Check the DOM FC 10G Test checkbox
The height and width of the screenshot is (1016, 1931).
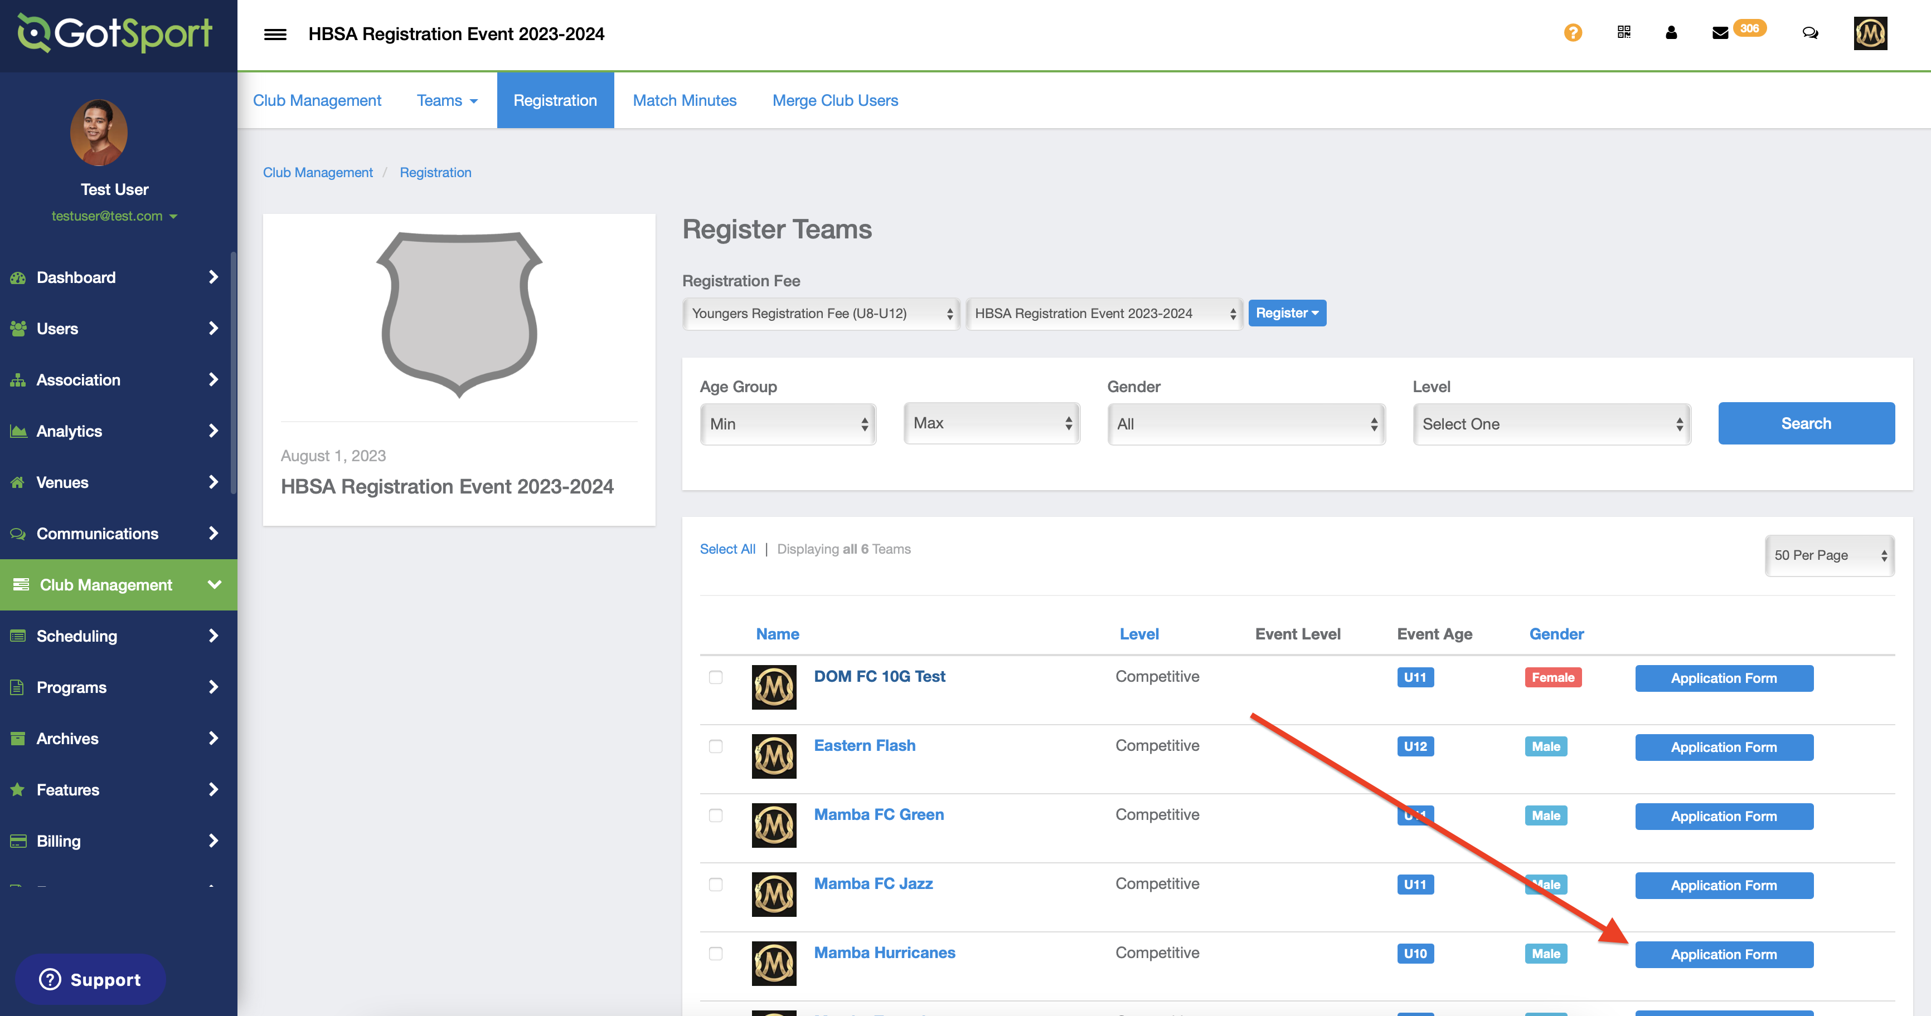pyautogui.click(x=715, y=677)
